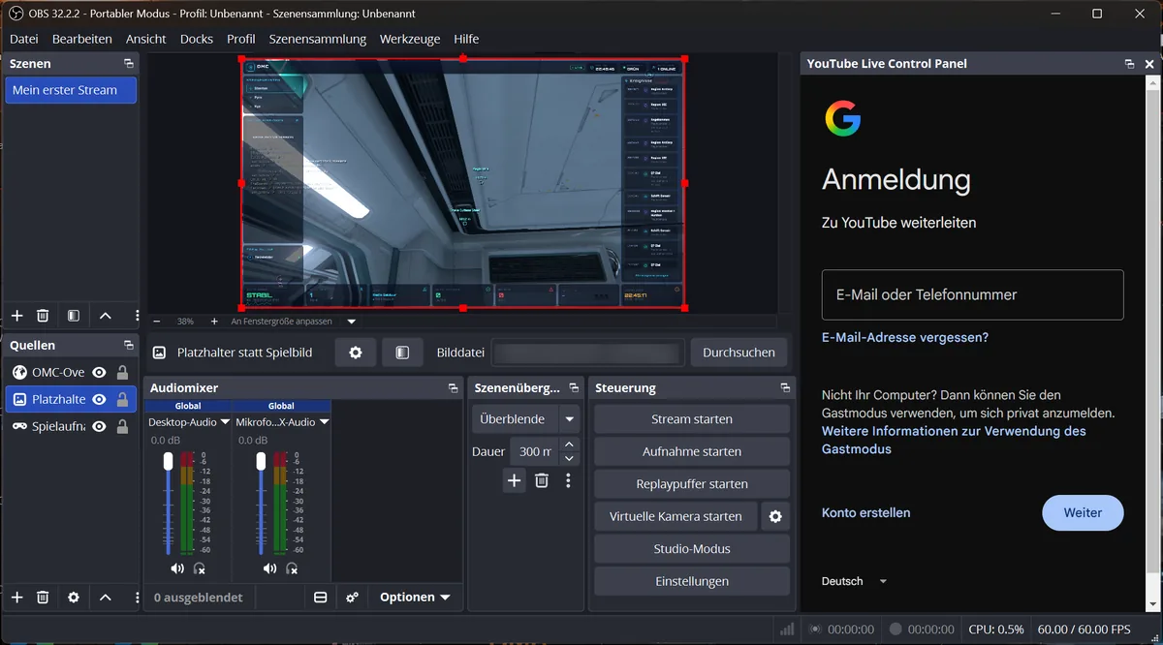Image resolution: width=1163 pixels, height=645 pixels.
Task: Select Mein erster Stream scene
Action: pyautogui.click(x=71, y=90)
